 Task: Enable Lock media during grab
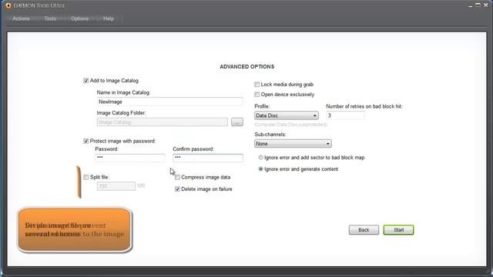(257, 85)
